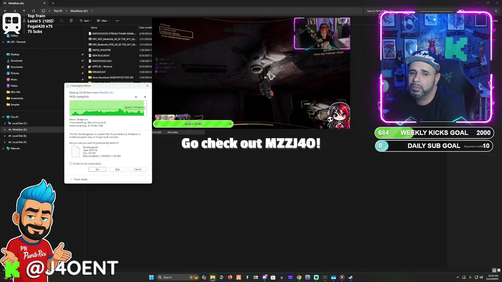Expand Local Disk (F:) node
Image resolution: width=502 pixels, height=282 pixels.
[5, 142]
